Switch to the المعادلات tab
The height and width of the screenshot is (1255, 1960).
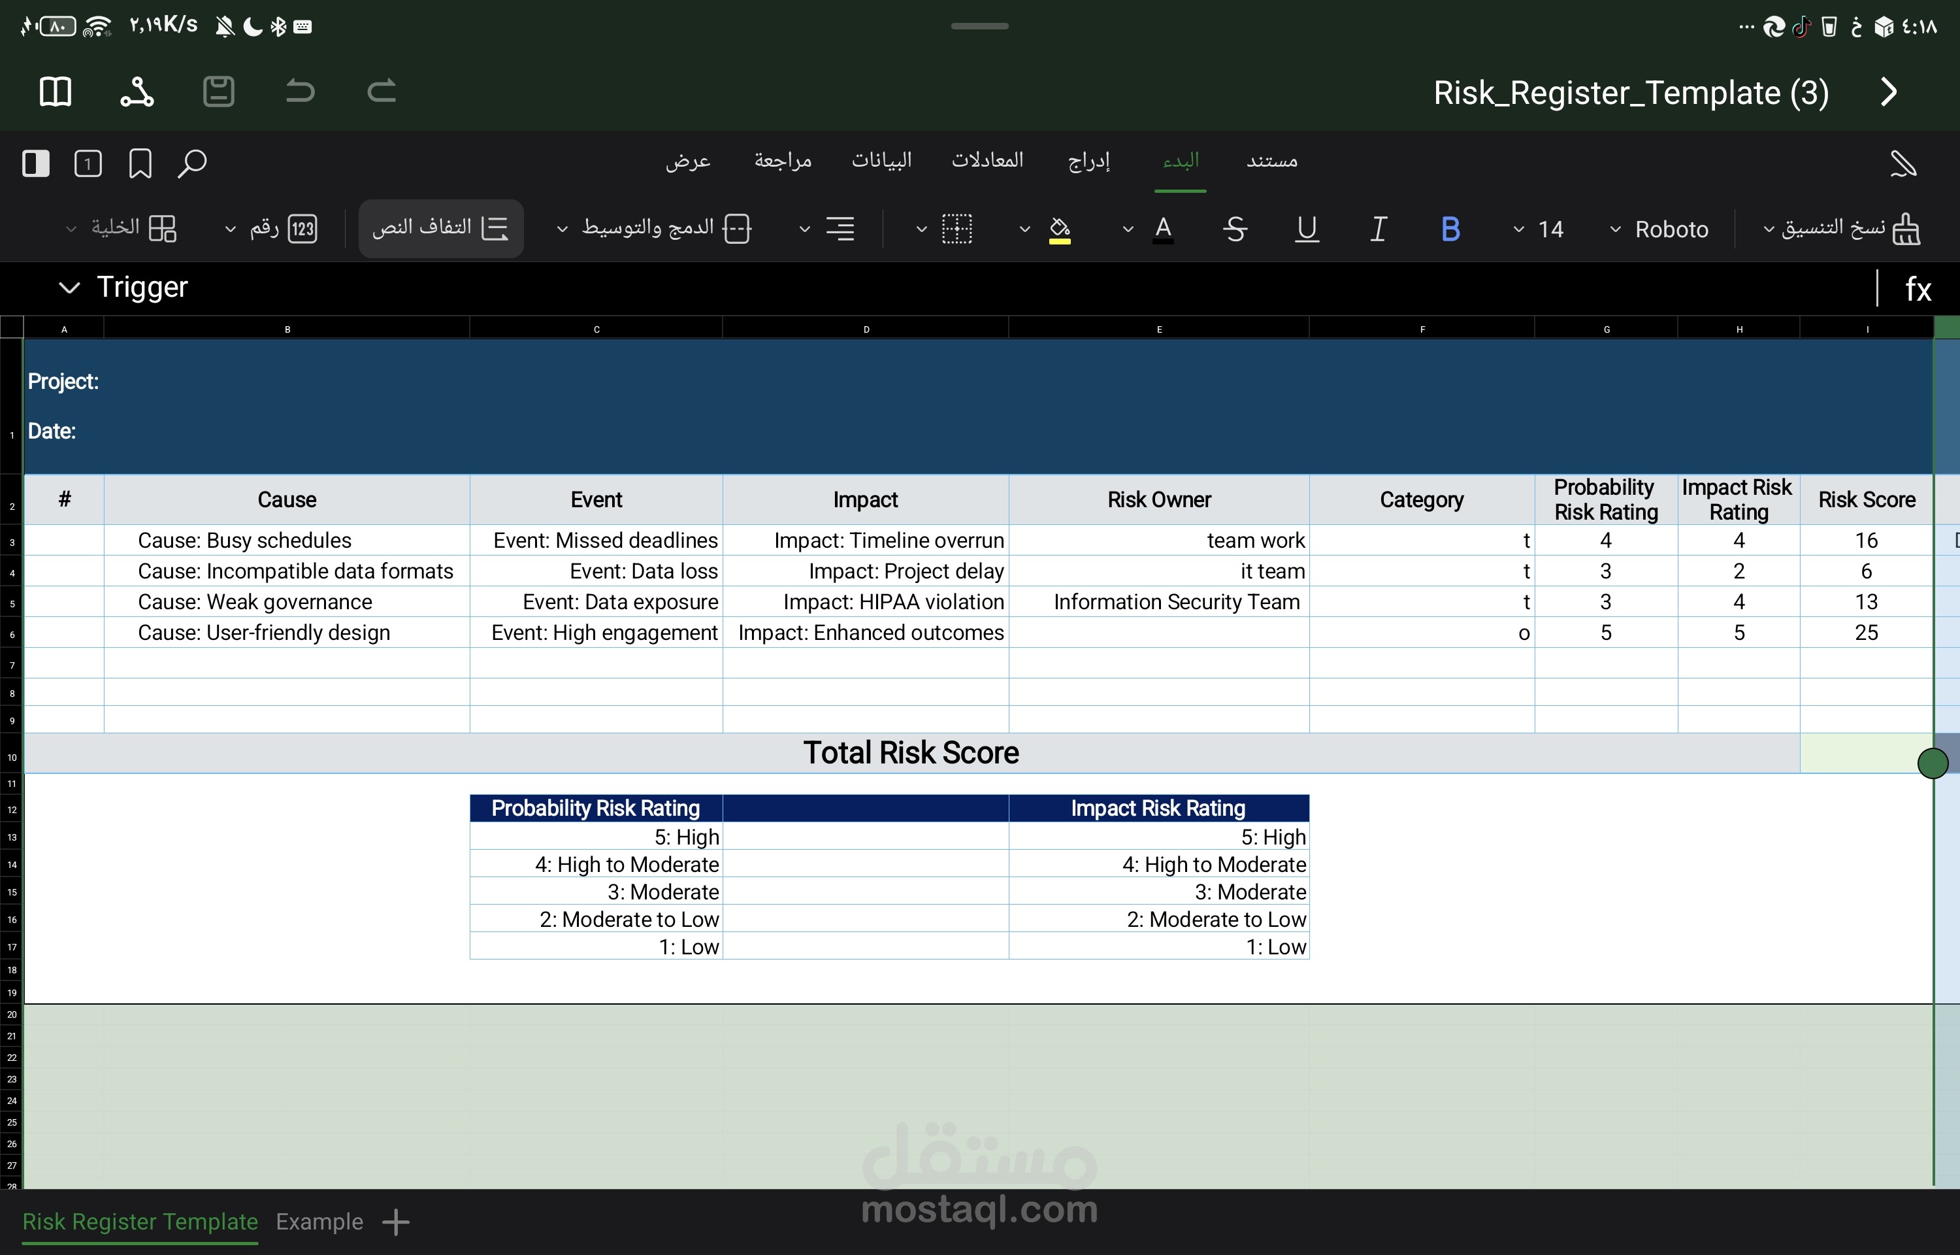click(x=987, y=161)
